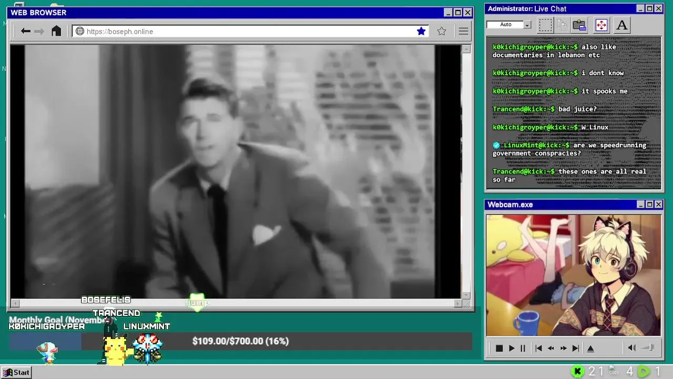673x379 pixels.
Task: Click the address bar showing boseph.online
Action: 251,31
